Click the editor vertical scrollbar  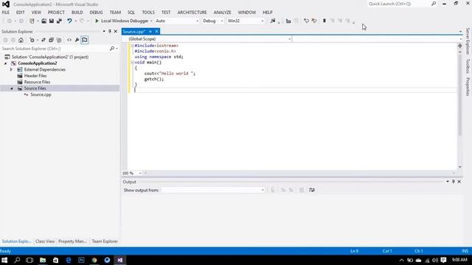coord(460,95)
